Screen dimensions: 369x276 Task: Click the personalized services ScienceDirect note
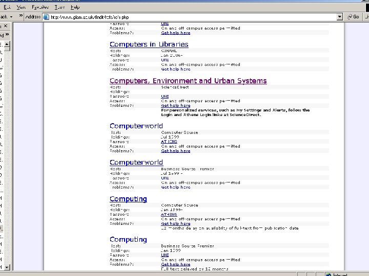point(235,112)
